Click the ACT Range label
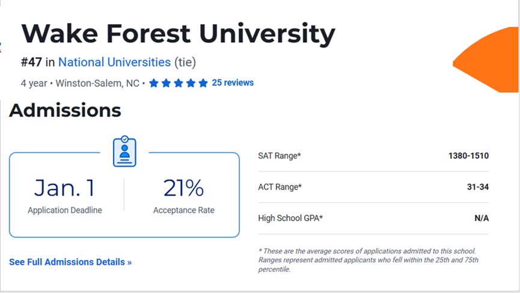Image resolution: width=520 pixels, height=293 pixels. [280, 187]
